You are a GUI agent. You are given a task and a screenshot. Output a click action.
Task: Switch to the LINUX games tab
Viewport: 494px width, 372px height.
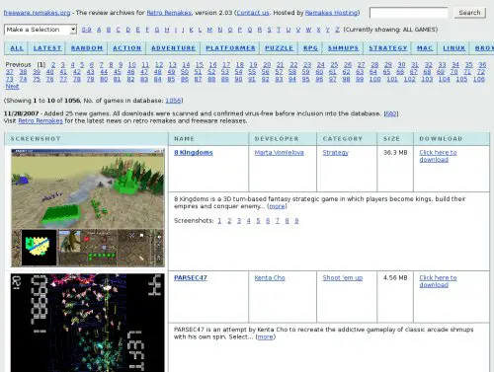(453, 48)
